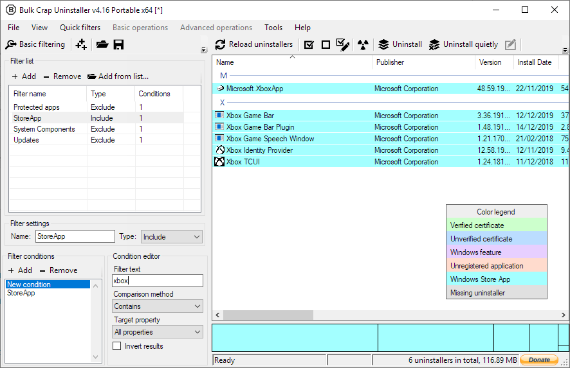Click Add from list in Filter list
The image size is (570, 368).
tap(118, 76)
